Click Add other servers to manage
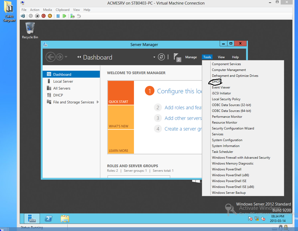Viewport: 298px width, 231px height. pos(183,118)
